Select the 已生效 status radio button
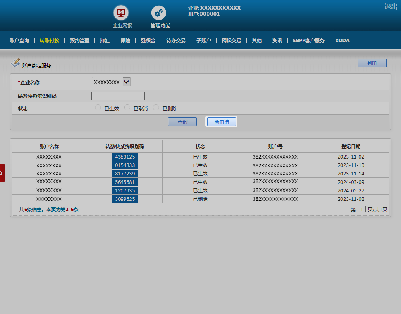Viewport: 401px width, 314px height. pyautogui.click(x=98, y=108)
